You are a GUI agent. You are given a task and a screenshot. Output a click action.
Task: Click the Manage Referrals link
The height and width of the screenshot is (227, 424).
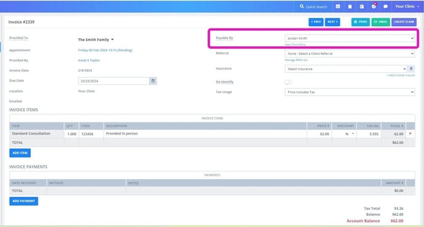tap(296, 60)
